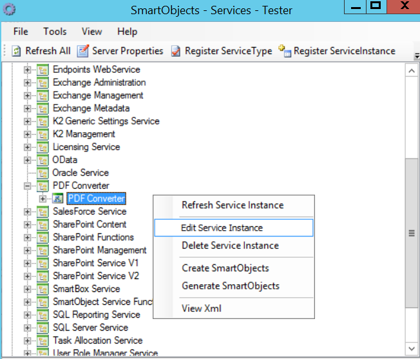The image size is (420, 359).
Task: Click the Server Properties toolbar icon
Action: [x=82, y=51]
